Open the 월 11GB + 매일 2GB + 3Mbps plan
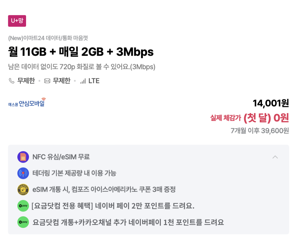The image size is (296, 250). pyautogui.click(x=81, y=52)
